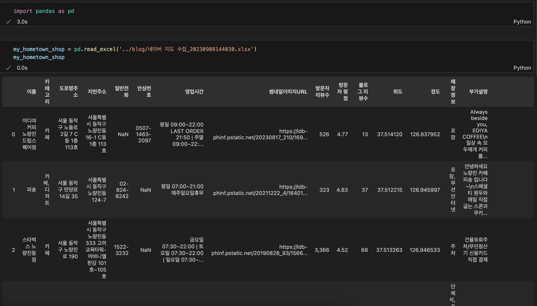The width and height of the screenshot is (537, 306).
Task: Select the 카테고리 column header
Action: [x=47, y=92]
